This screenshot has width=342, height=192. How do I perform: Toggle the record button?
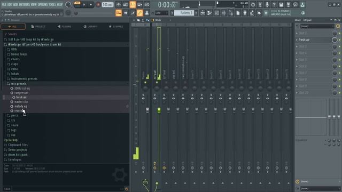[98, 5]
